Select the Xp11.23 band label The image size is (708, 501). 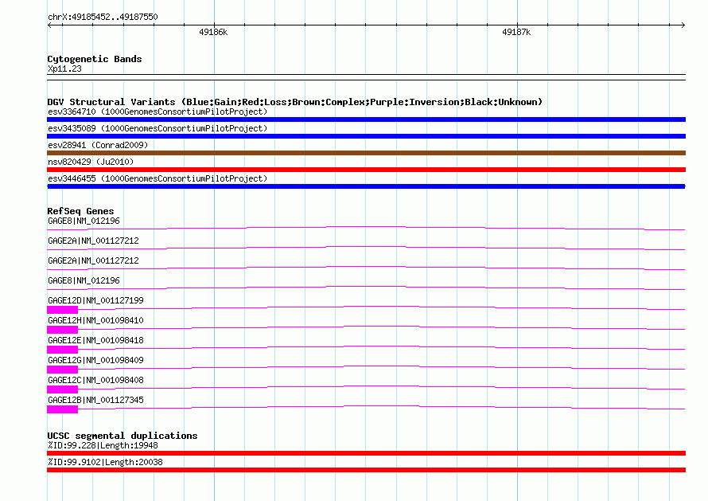(x=64, y=68)
